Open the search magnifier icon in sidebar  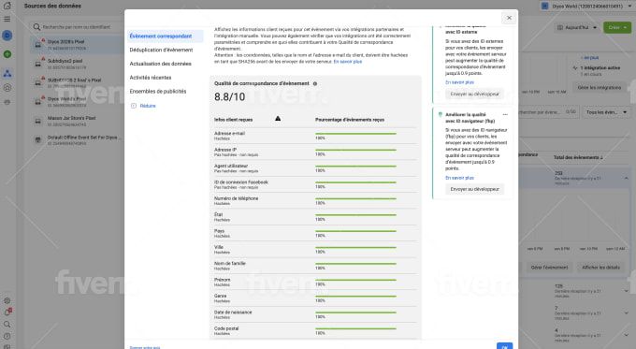pos(7,325)
